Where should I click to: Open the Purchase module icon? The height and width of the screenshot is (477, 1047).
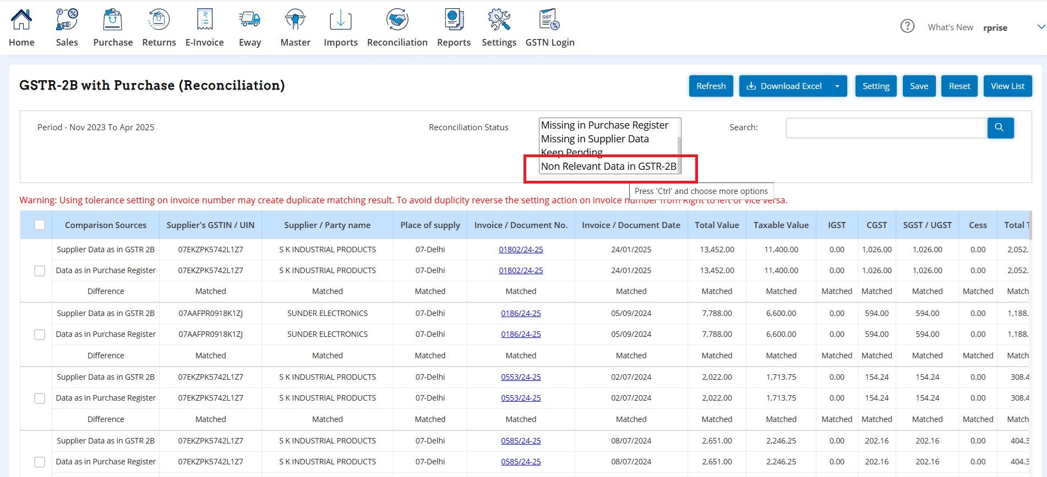click(112, 20)
